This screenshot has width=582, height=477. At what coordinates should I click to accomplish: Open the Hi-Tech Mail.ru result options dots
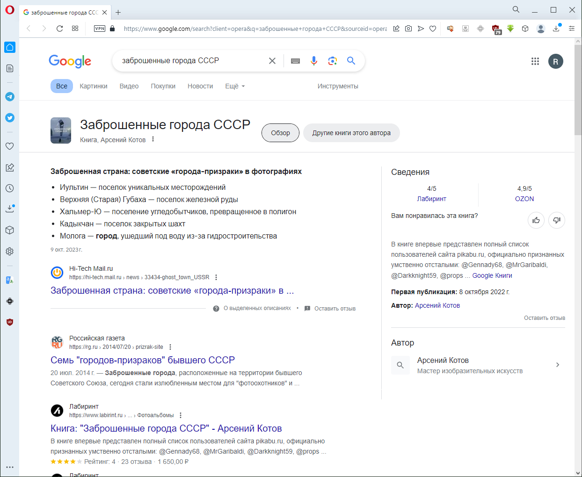(216, 277)
